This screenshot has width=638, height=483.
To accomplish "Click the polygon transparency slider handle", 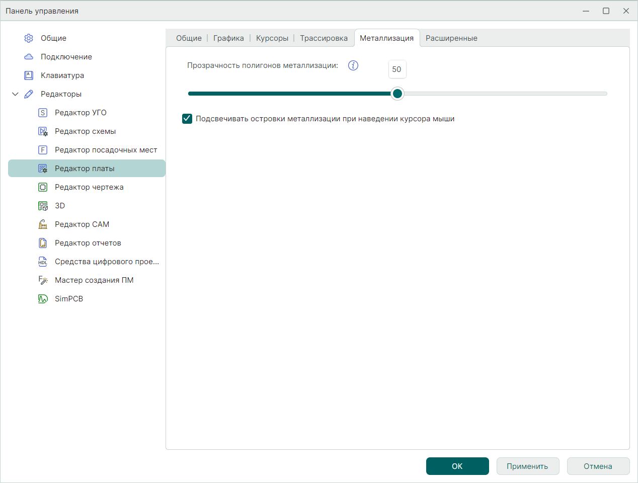I will pyautogui.click(x=397, y=94).
